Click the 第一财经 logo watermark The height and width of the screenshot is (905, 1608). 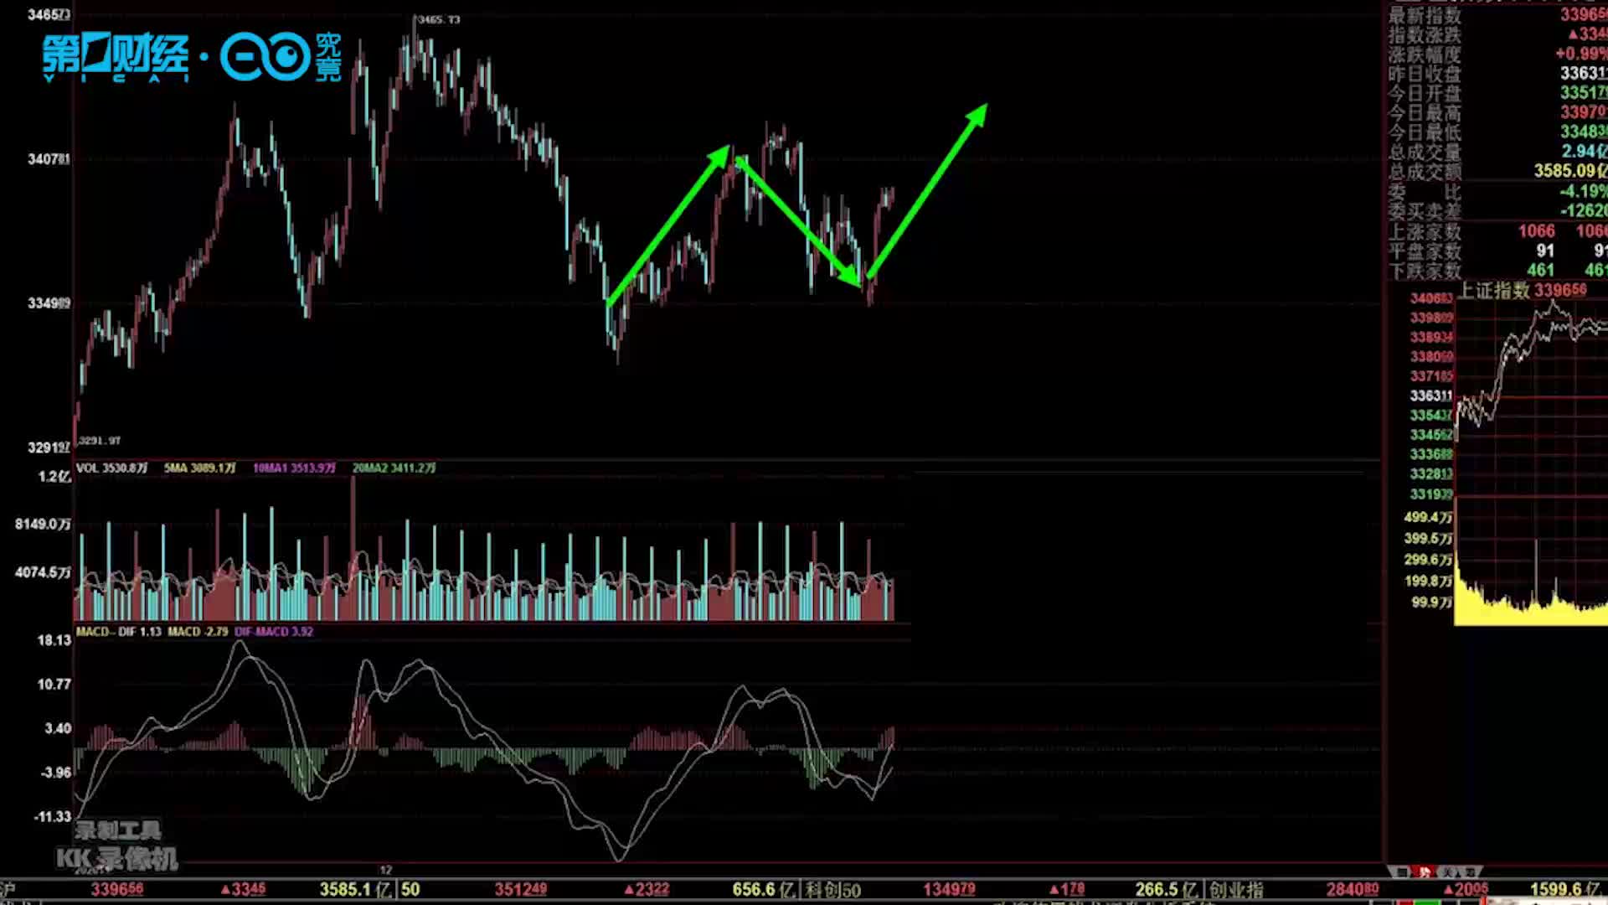pos(115,57)
